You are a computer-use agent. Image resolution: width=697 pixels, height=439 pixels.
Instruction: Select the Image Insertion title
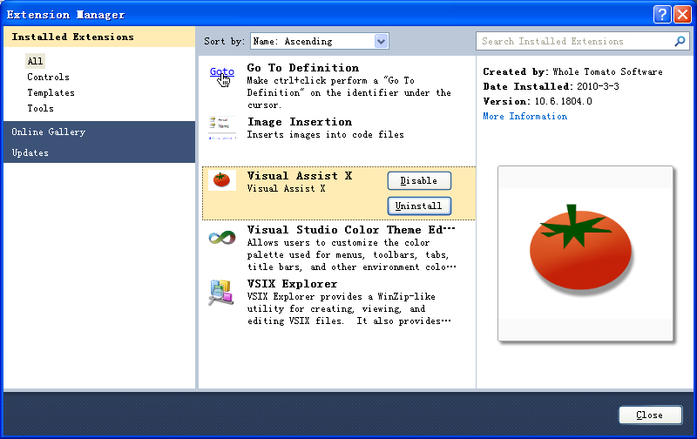click(300, 122)
